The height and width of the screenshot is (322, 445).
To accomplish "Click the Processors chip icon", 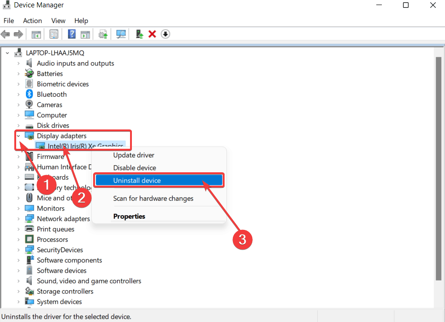I will (x=29, y=239).
